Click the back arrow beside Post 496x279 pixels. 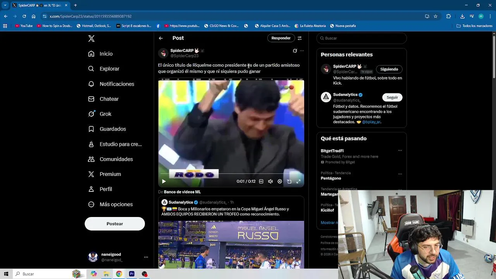161,38
